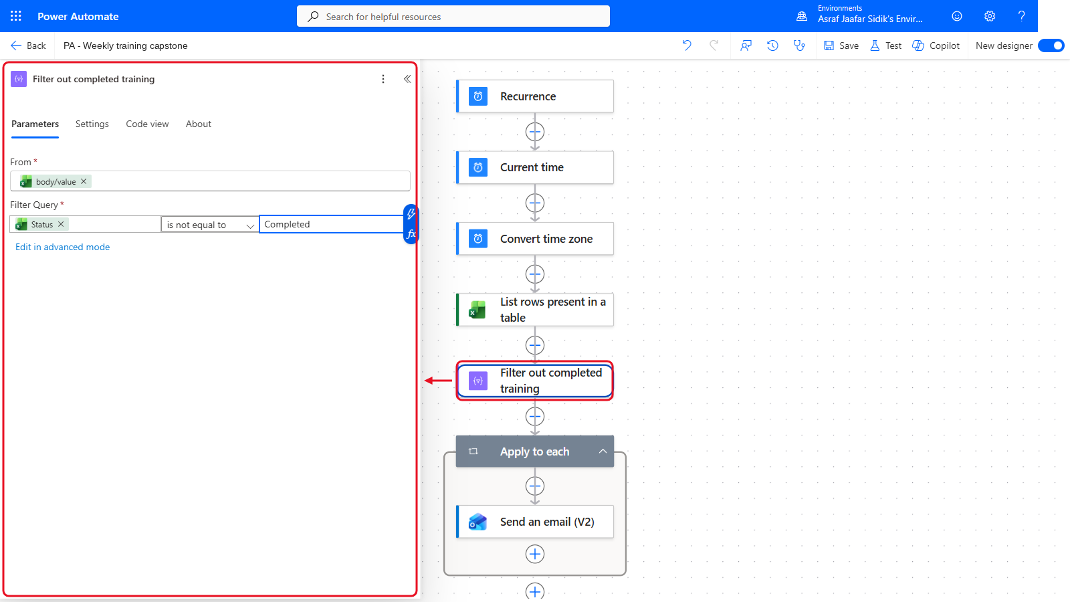Image resolution: width=1070 pixels, height=602 pixels.
Task: Add action after Convert time zone step
Action: [535, 274]
